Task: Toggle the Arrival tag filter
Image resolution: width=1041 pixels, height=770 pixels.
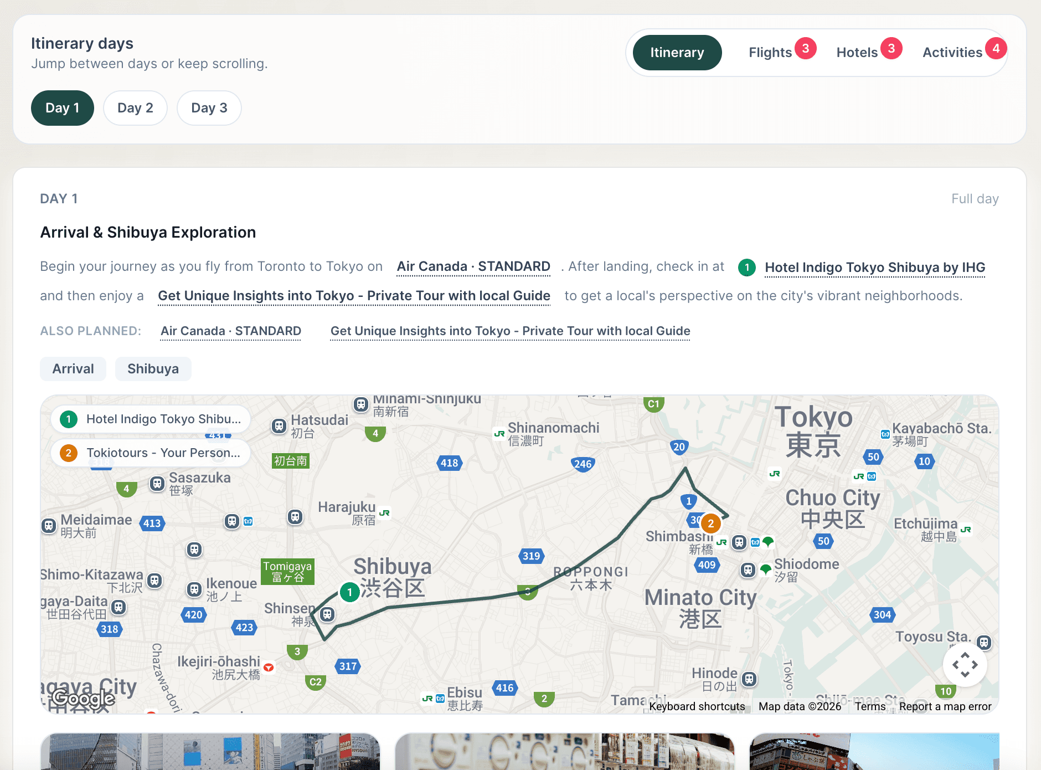Action: tap(73, 368)
